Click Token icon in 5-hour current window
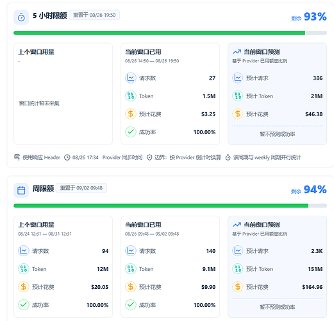Screen dimensions: 334x321 (x=131, y=96)
